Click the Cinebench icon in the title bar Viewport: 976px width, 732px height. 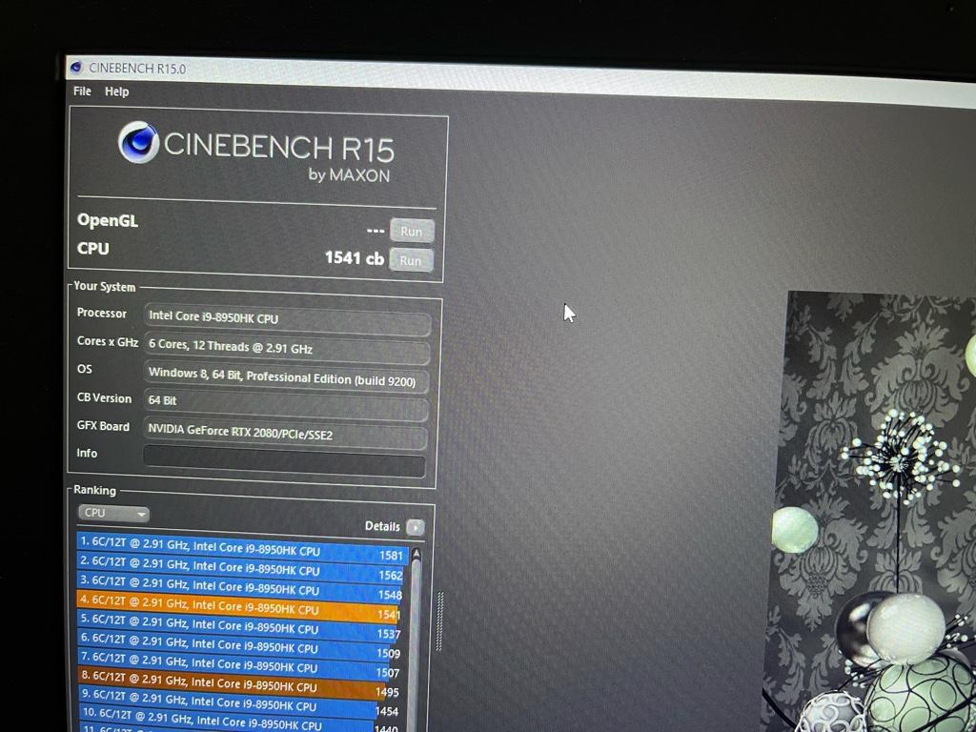point(76,68)
